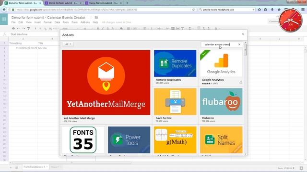Open the Add-ons menu
Image resolution: width=307 pixels, height=172 pixels.
[x=85, y=22]
